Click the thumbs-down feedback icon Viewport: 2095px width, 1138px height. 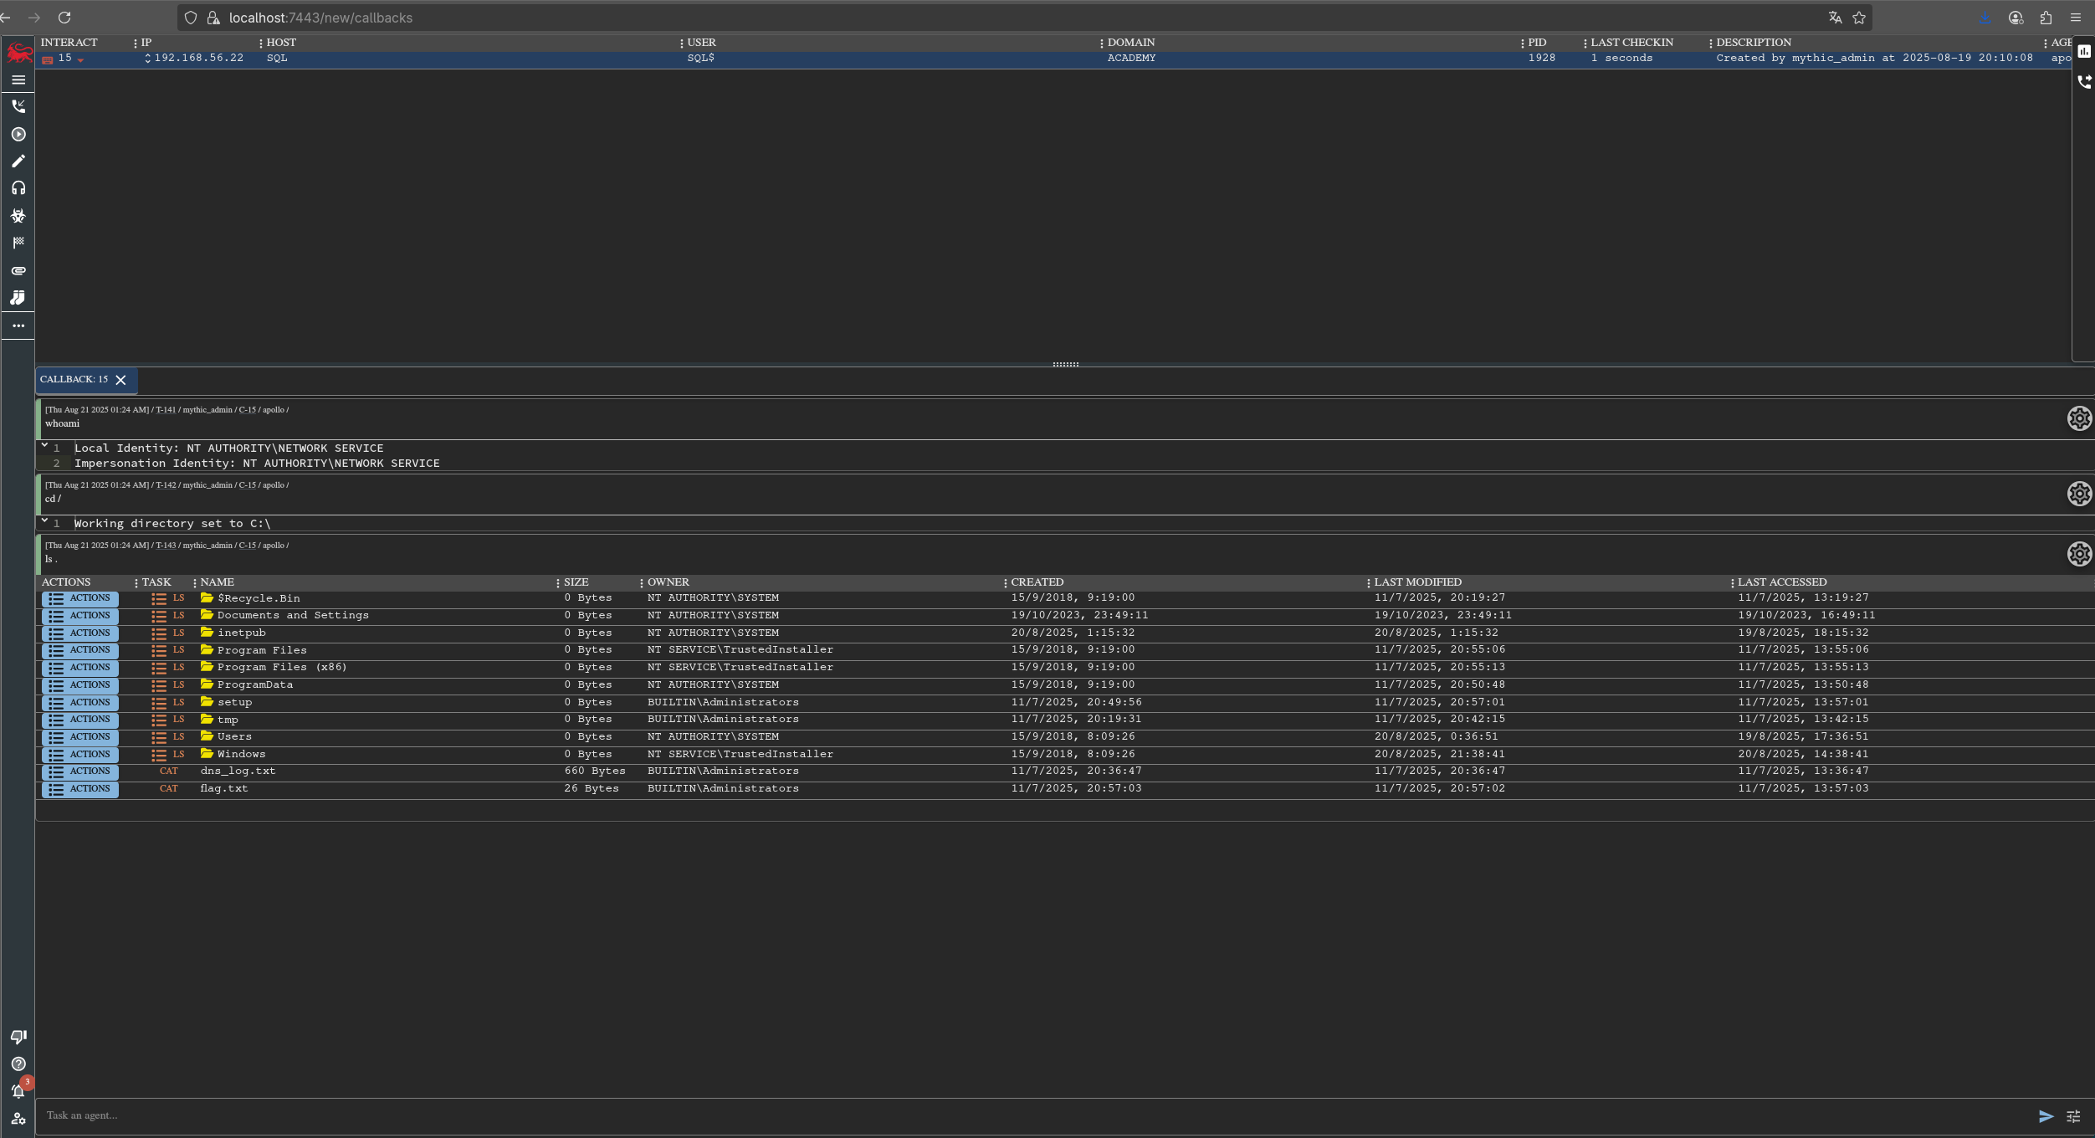click(18, 1037)
